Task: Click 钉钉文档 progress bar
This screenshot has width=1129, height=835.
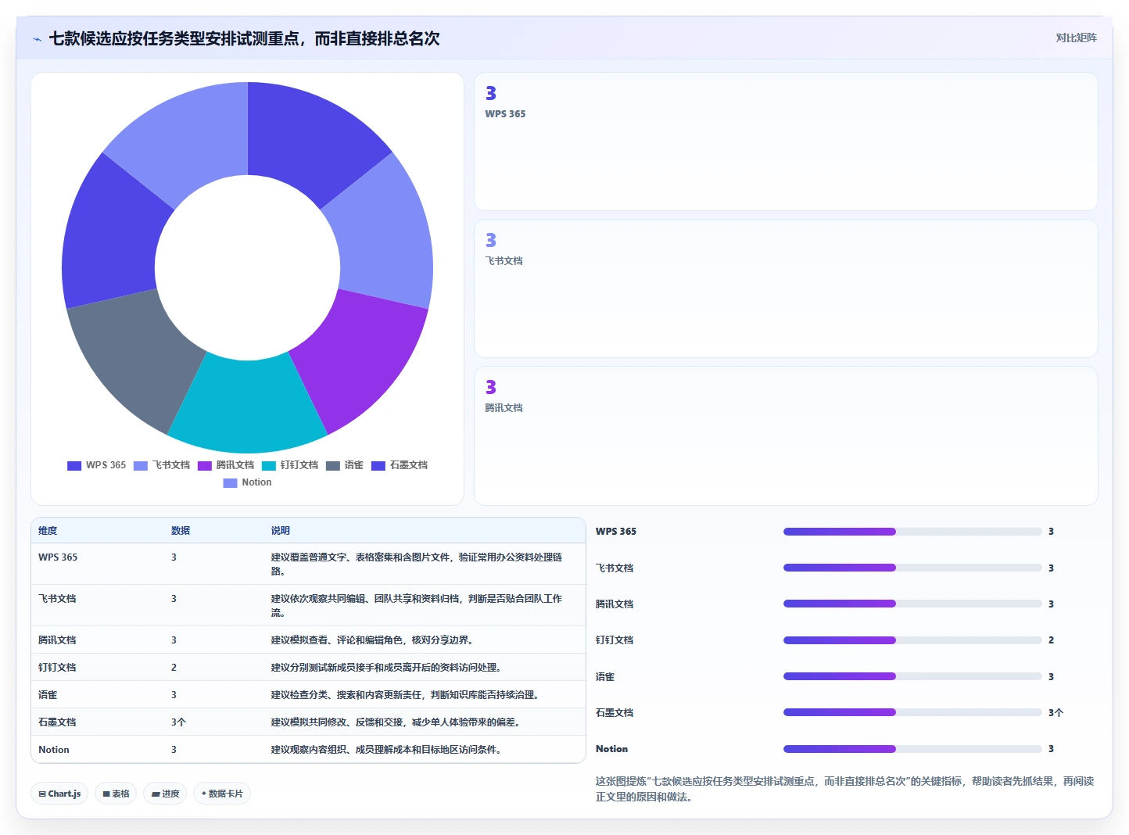Action: 912,640
